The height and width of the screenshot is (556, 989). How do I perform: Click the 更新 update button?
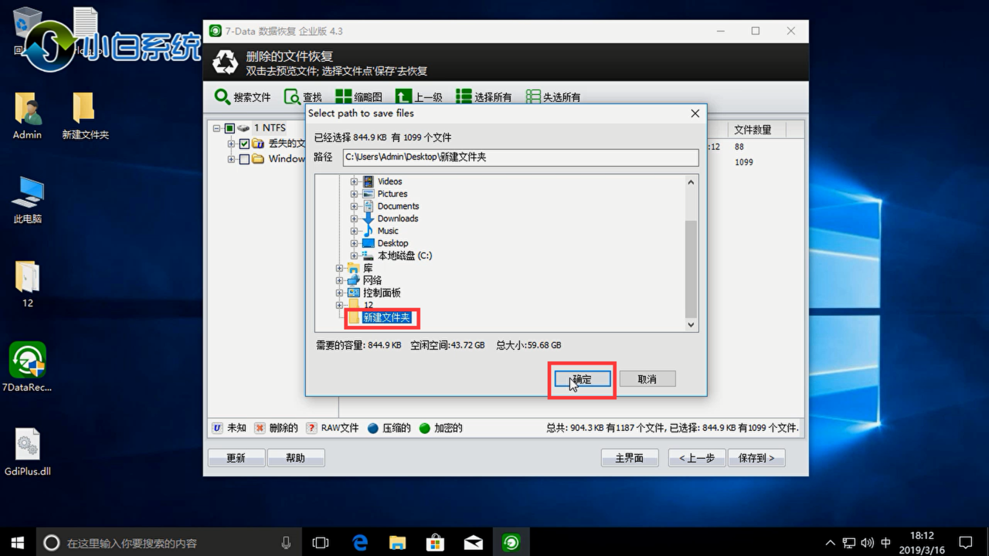236,458
